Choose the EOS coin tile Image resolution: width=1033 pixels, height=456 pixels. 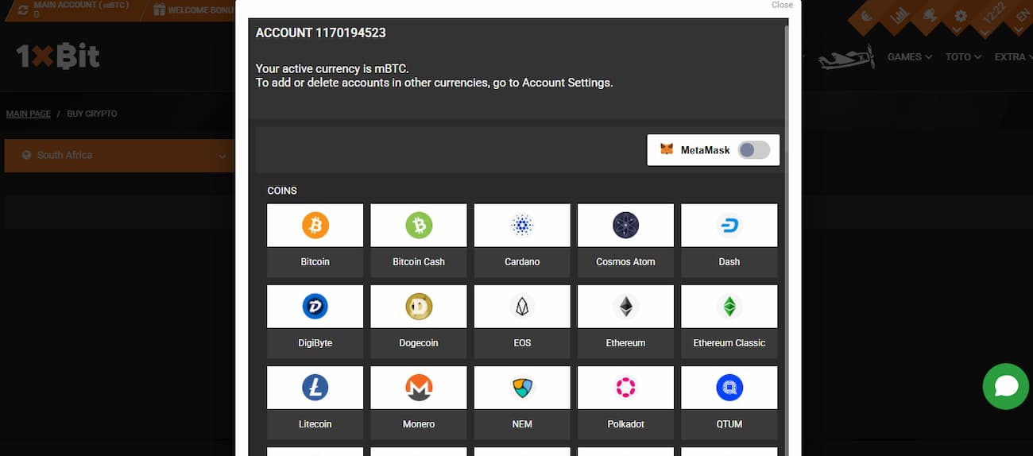click(522, 321)
